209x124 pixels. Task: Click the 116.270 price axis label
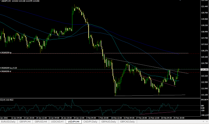(x=204, y=51)
